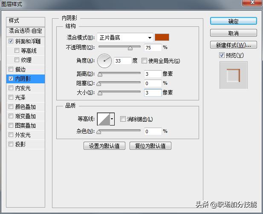Toggle the 斜面和浮雕 checkbox
263x214 pixels.
pos(11,41)
